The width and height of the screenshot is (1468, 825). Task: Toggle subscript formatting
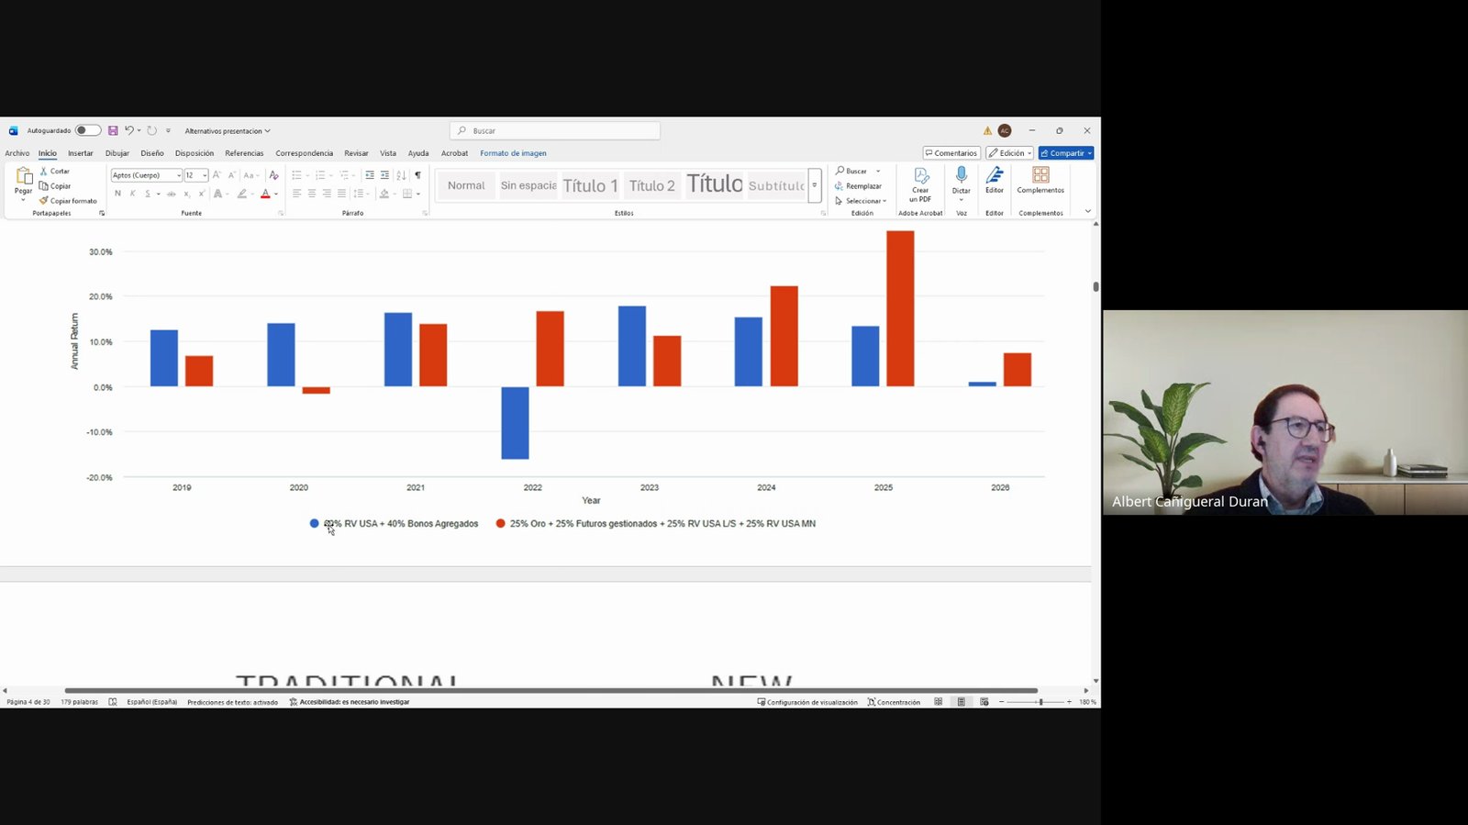click(x=186, y=194)
